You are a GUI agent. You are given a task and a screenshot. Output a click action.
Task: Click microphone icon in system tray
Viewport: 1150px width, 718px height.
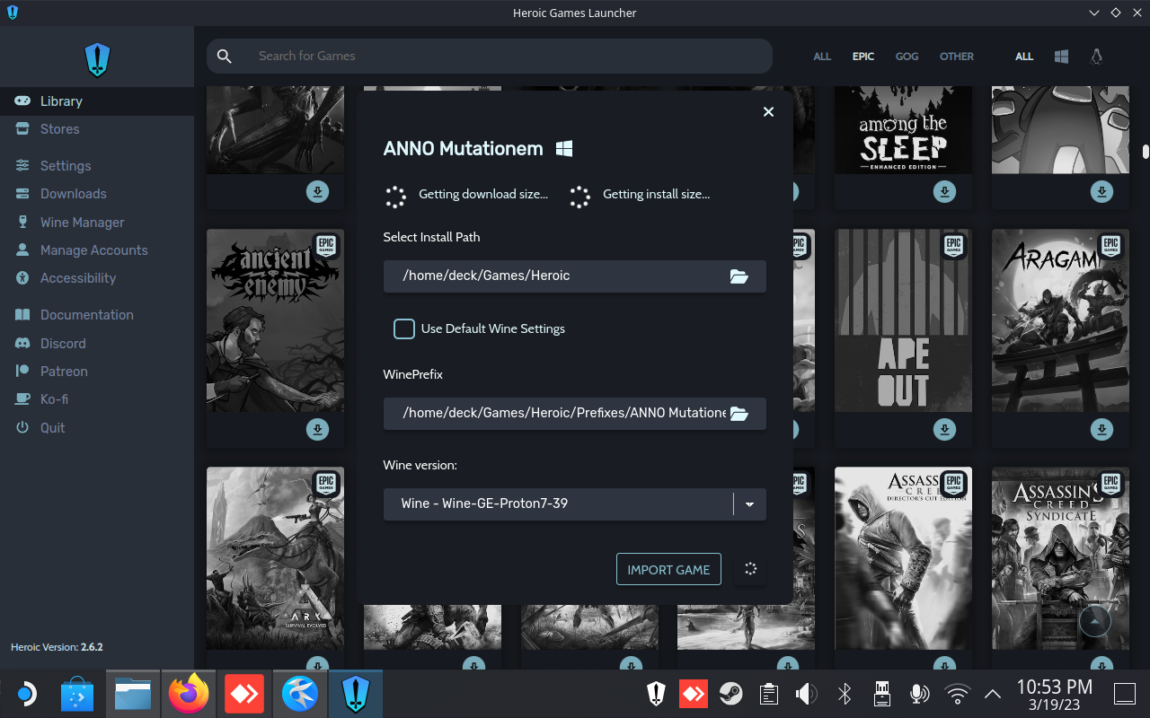pyautogui.click(x=919, y=694)
